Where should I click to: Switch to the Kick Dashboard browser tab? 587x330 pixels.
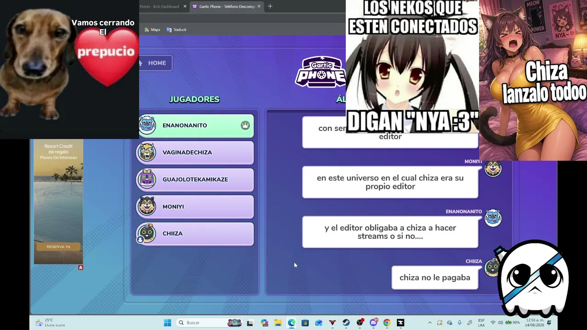point(159,6)
